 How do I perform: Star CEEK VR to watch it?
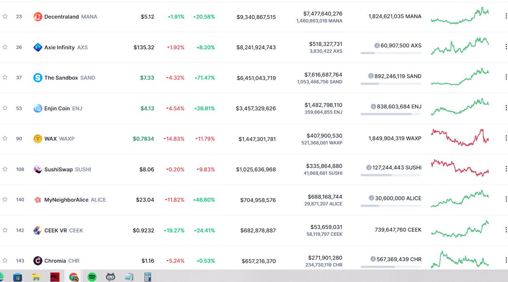point(5,230)
